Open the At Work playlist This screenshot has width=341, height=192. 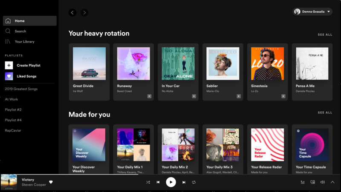coord(12,99)
